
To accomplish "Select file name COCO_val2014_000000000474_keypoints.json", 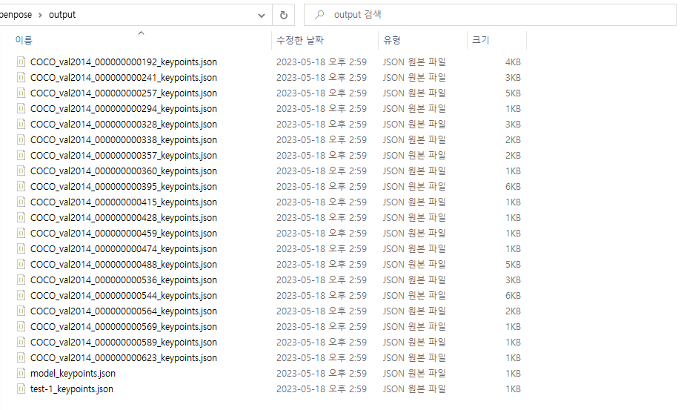I will tap(124, 249).
